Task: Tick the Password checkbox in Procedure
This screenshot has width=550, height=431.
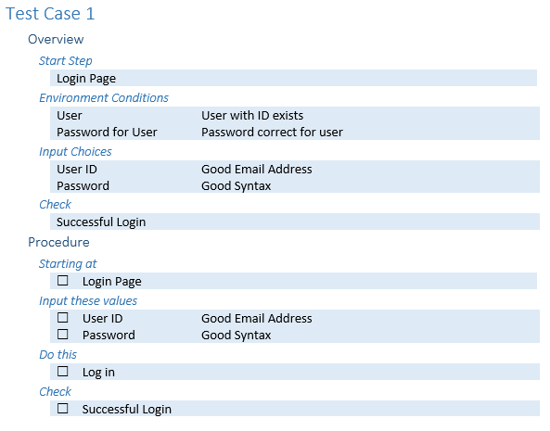Action: click(63, 334)
